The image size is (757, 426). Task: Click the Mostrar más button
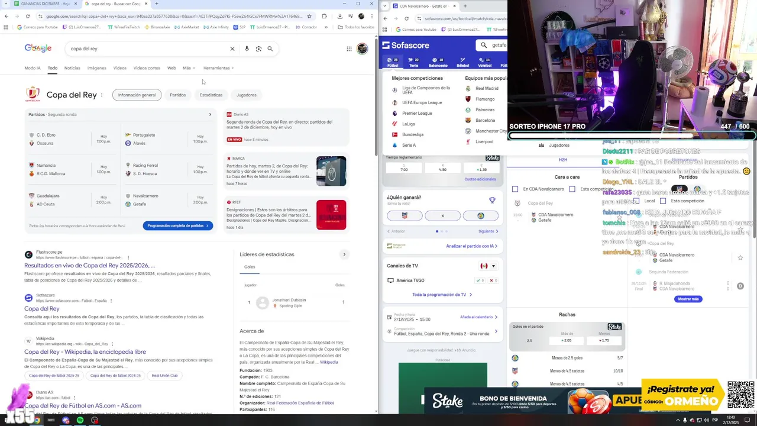point(688,299)
